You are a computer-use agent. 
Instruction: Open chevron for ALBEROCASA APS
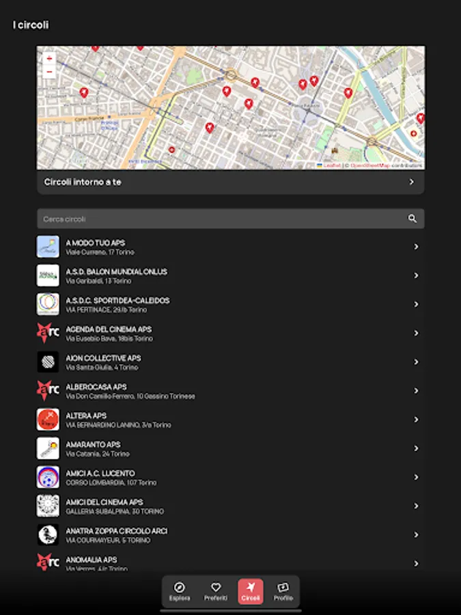[x=416, y=391]
